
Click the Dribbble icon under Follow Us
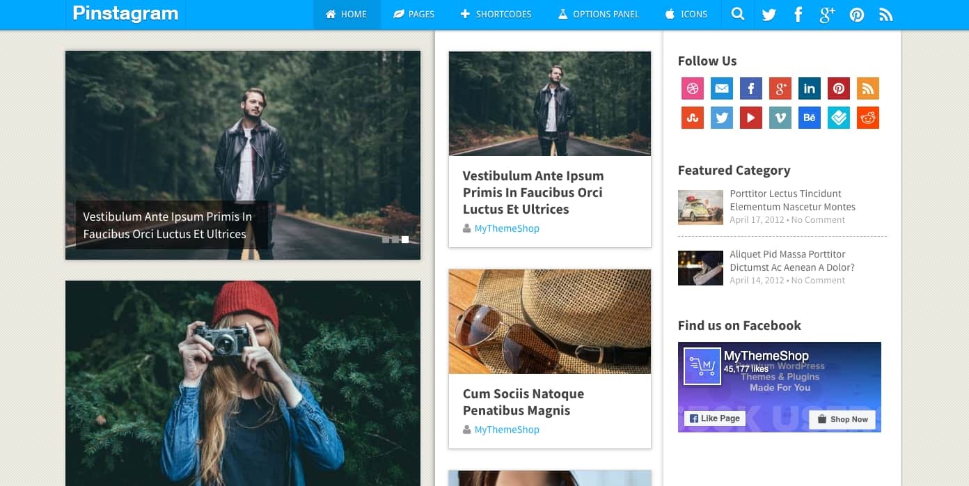(693, 88)
